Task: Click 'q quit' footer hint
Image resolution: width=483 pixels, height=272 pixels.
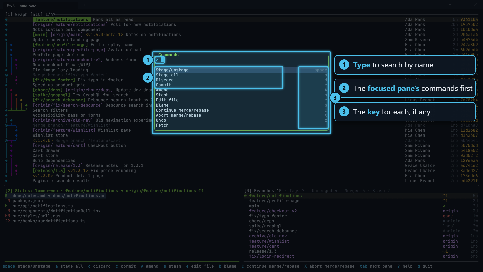Action: point(425,266)
